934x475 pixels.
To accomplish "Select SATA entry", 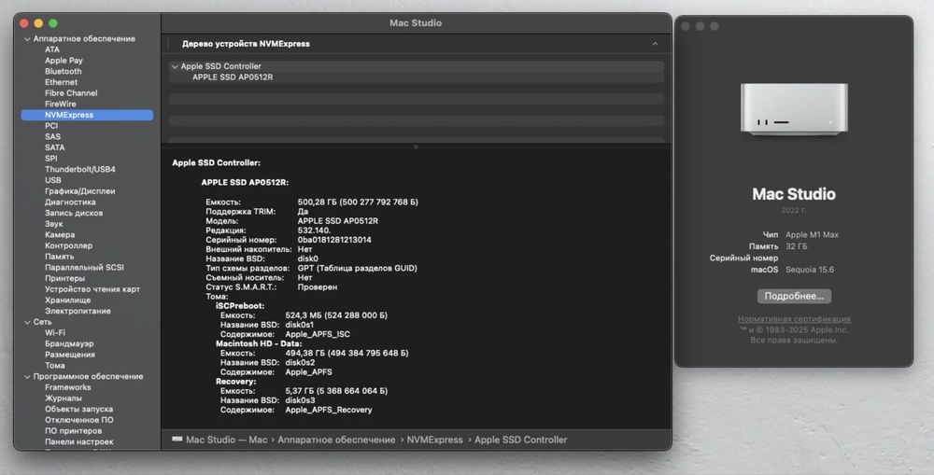I will [x=55, y=147].
